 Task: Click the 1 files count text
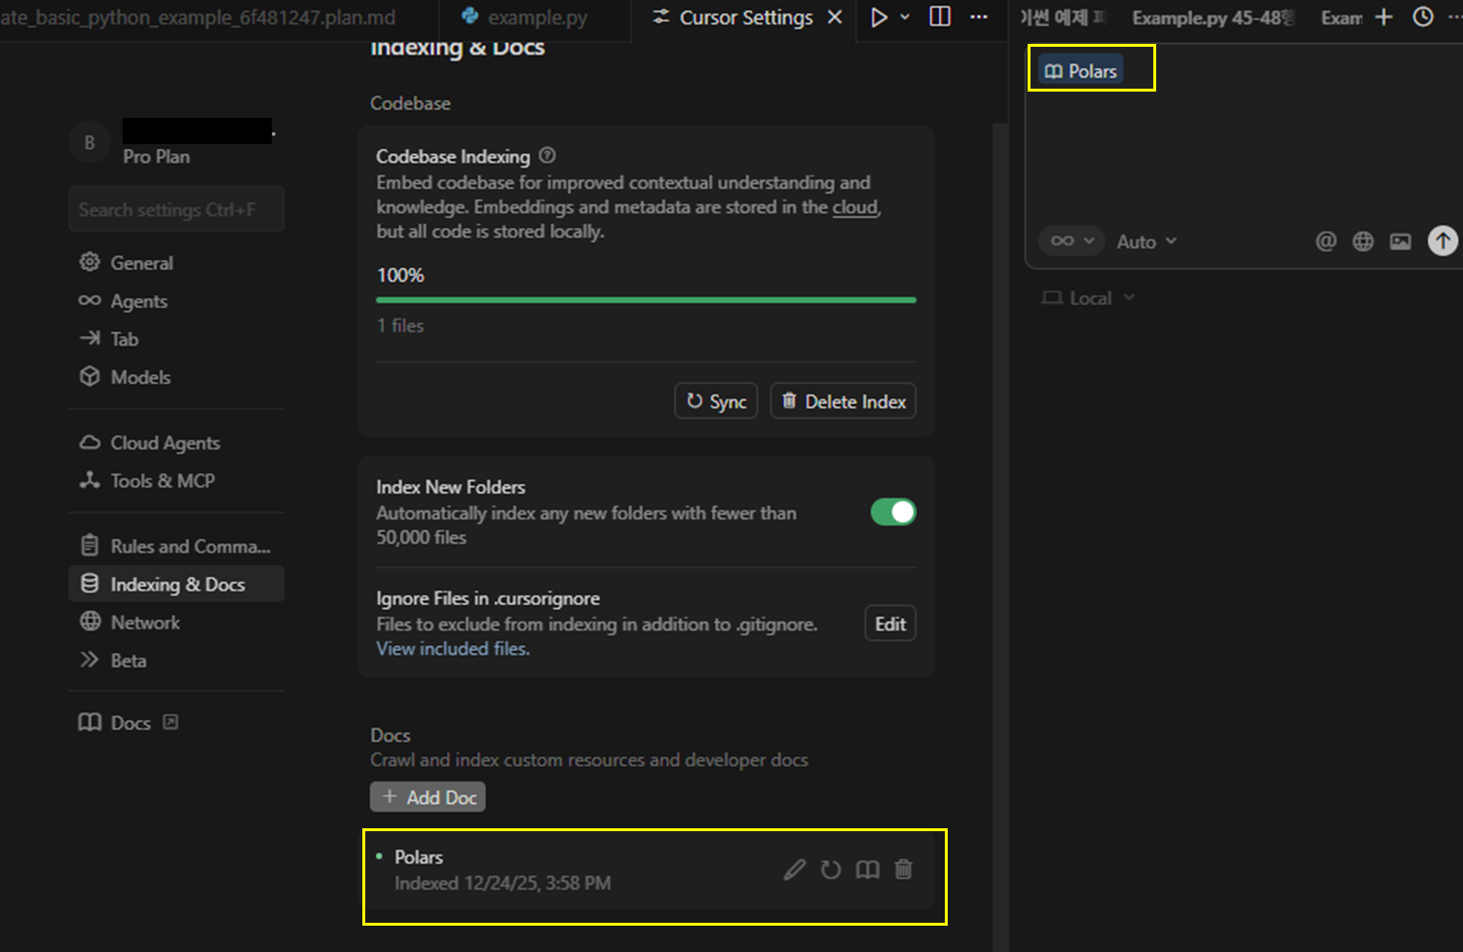coord(400,325)
